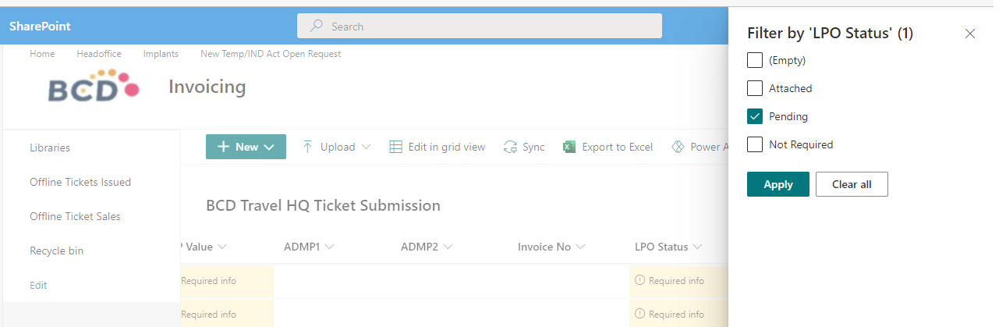Click the Sync toolbar button label
The width and height of the screenshot is (1006, 327).
(x=533, y=147)
